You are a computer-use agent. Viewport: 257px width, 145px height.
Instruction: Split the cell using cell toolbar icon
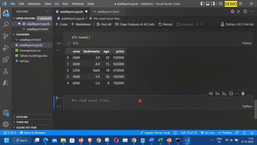[231, 93]
